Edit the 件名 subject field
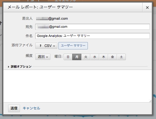The height and width of the screenshot is (119, 156). pyautogui.click(x=92, y=36)
